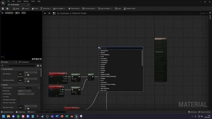This screenshot has width=212, height=119.
Task: Toggle the Two Sided checkbox
Action: click(x=19, y=97)
